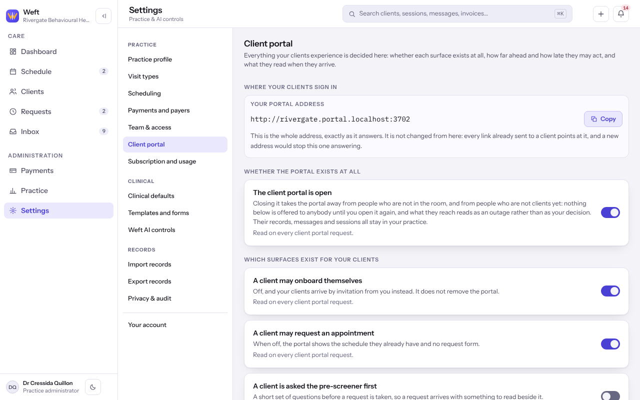Click the 'Rivergate Behavioural He...' practice name
Screen dimensions: 640x400
tap(56, 20)
